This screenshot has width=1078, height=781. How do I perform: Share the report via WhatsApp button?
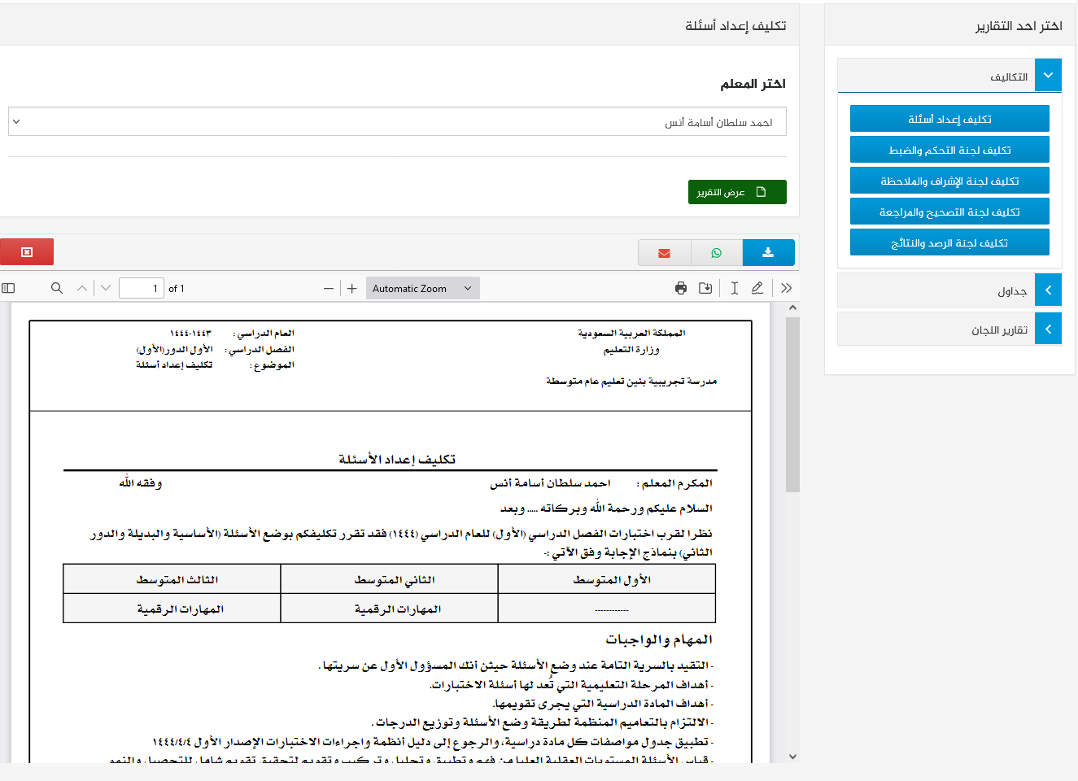(716, 253)
